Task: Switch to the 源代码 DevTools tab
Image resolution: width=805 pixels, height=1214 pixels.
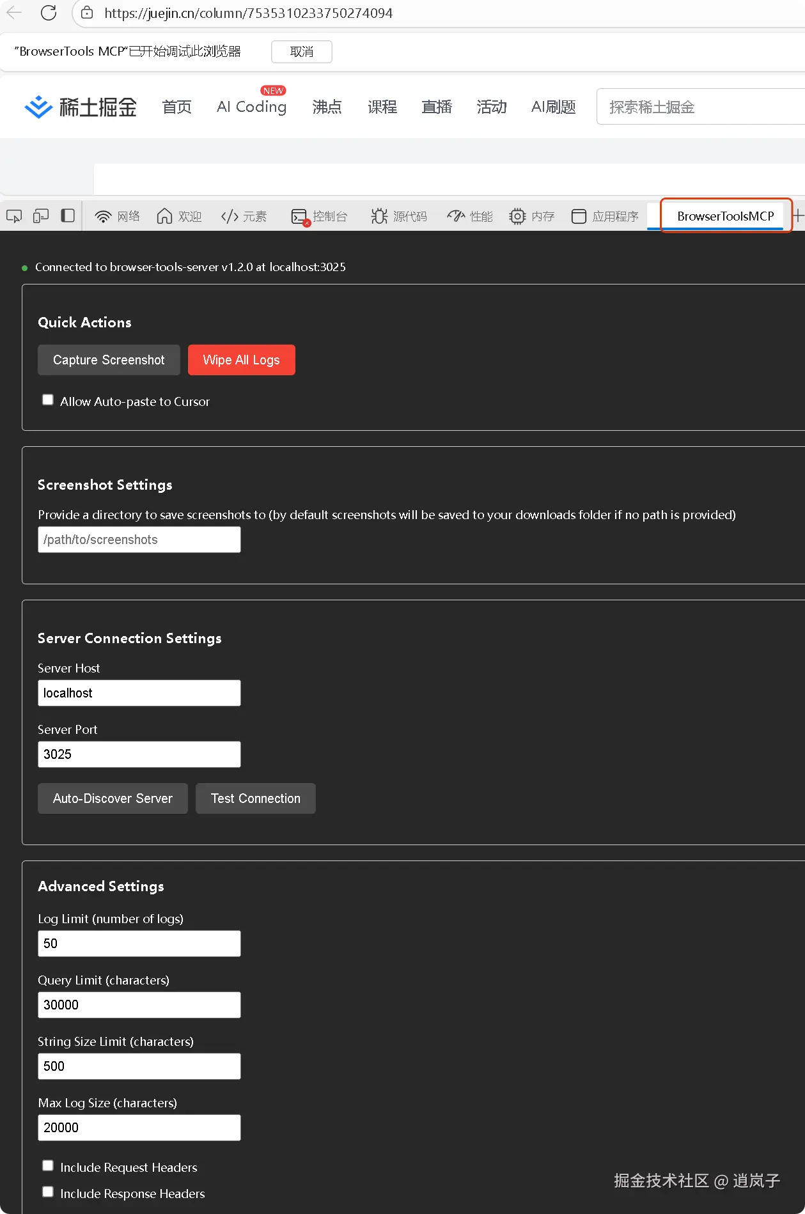Action: [x=399, y=216]
